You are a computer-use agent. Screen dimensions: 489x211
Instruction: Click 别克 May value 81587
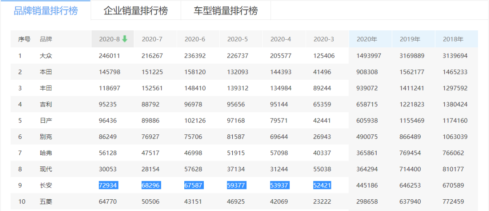point(236,137)
